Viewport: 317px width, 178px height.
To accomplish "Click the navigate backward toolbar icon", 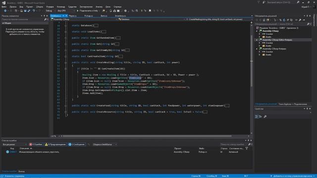I will point(5,11).
